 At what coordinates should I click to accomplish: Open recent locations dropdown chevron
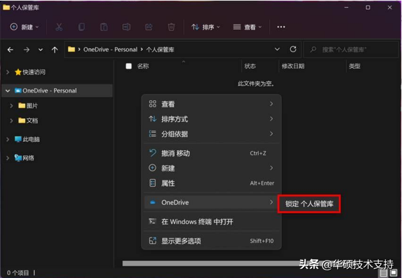point(40,49)
